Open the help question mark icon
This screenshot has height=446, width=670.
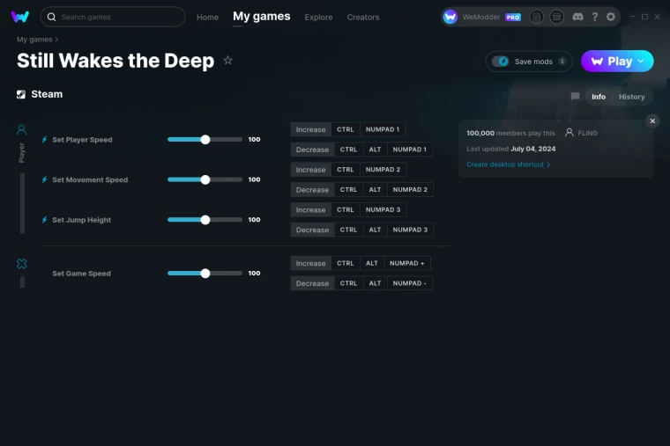click(x=594, y=17)
